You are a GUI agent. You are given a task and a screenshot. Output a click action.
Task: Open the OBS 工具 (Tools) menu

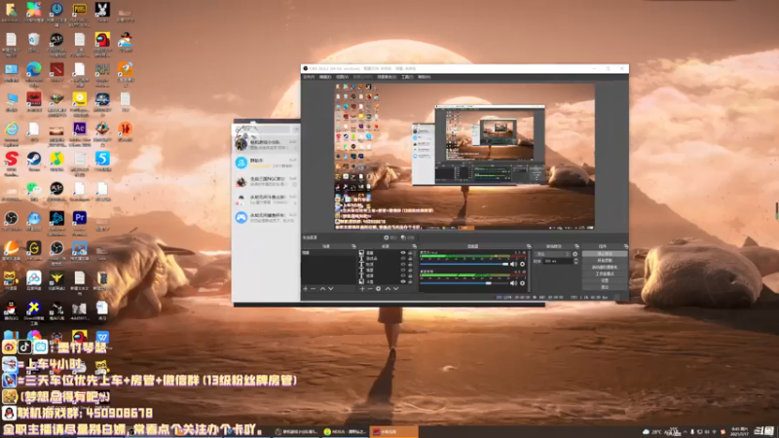click(x=407, y=77)
